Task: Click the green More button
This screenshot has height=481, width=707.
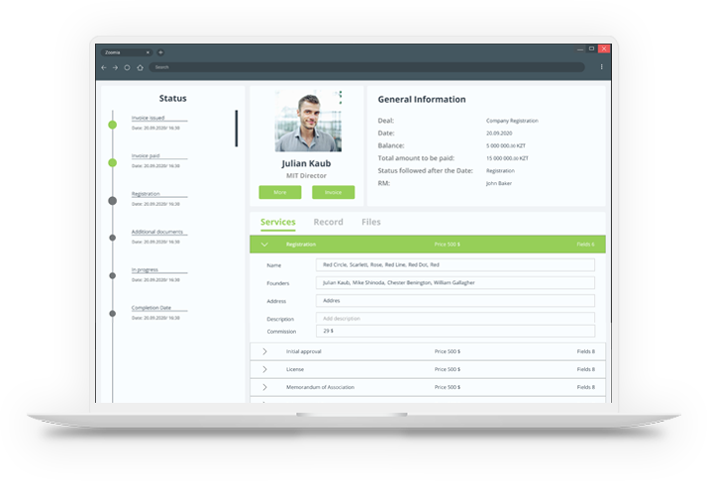Action: pyautogui.click(x=279, y=192)
